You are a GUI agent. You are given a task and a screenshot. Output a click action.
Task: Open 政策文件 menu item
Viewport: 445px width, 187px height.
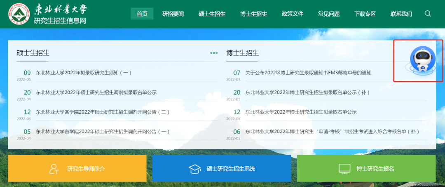(x=292, y=14)
